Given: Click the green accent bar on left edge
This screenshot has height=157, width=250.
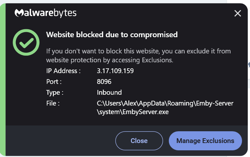Looking at the screenshot, I should click(3, 79).
